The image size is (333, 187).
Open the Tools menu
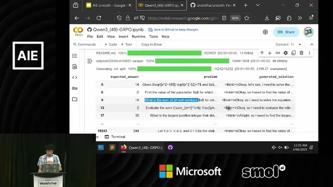153,36
